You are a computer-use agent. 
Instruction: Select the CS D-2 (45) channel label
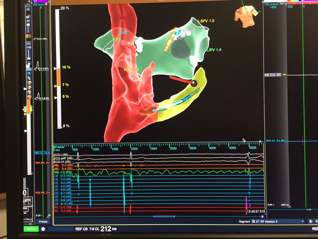pos(63,176)
